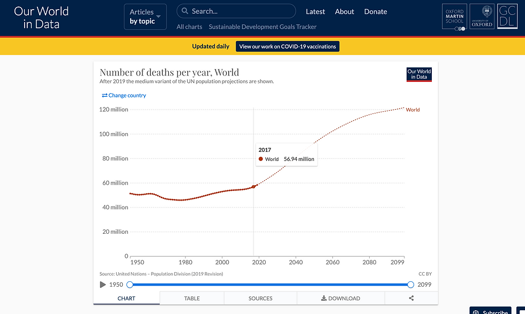Switch to the TABLE tab
Viewport: 525px width, 314px height.
[192, 298]
